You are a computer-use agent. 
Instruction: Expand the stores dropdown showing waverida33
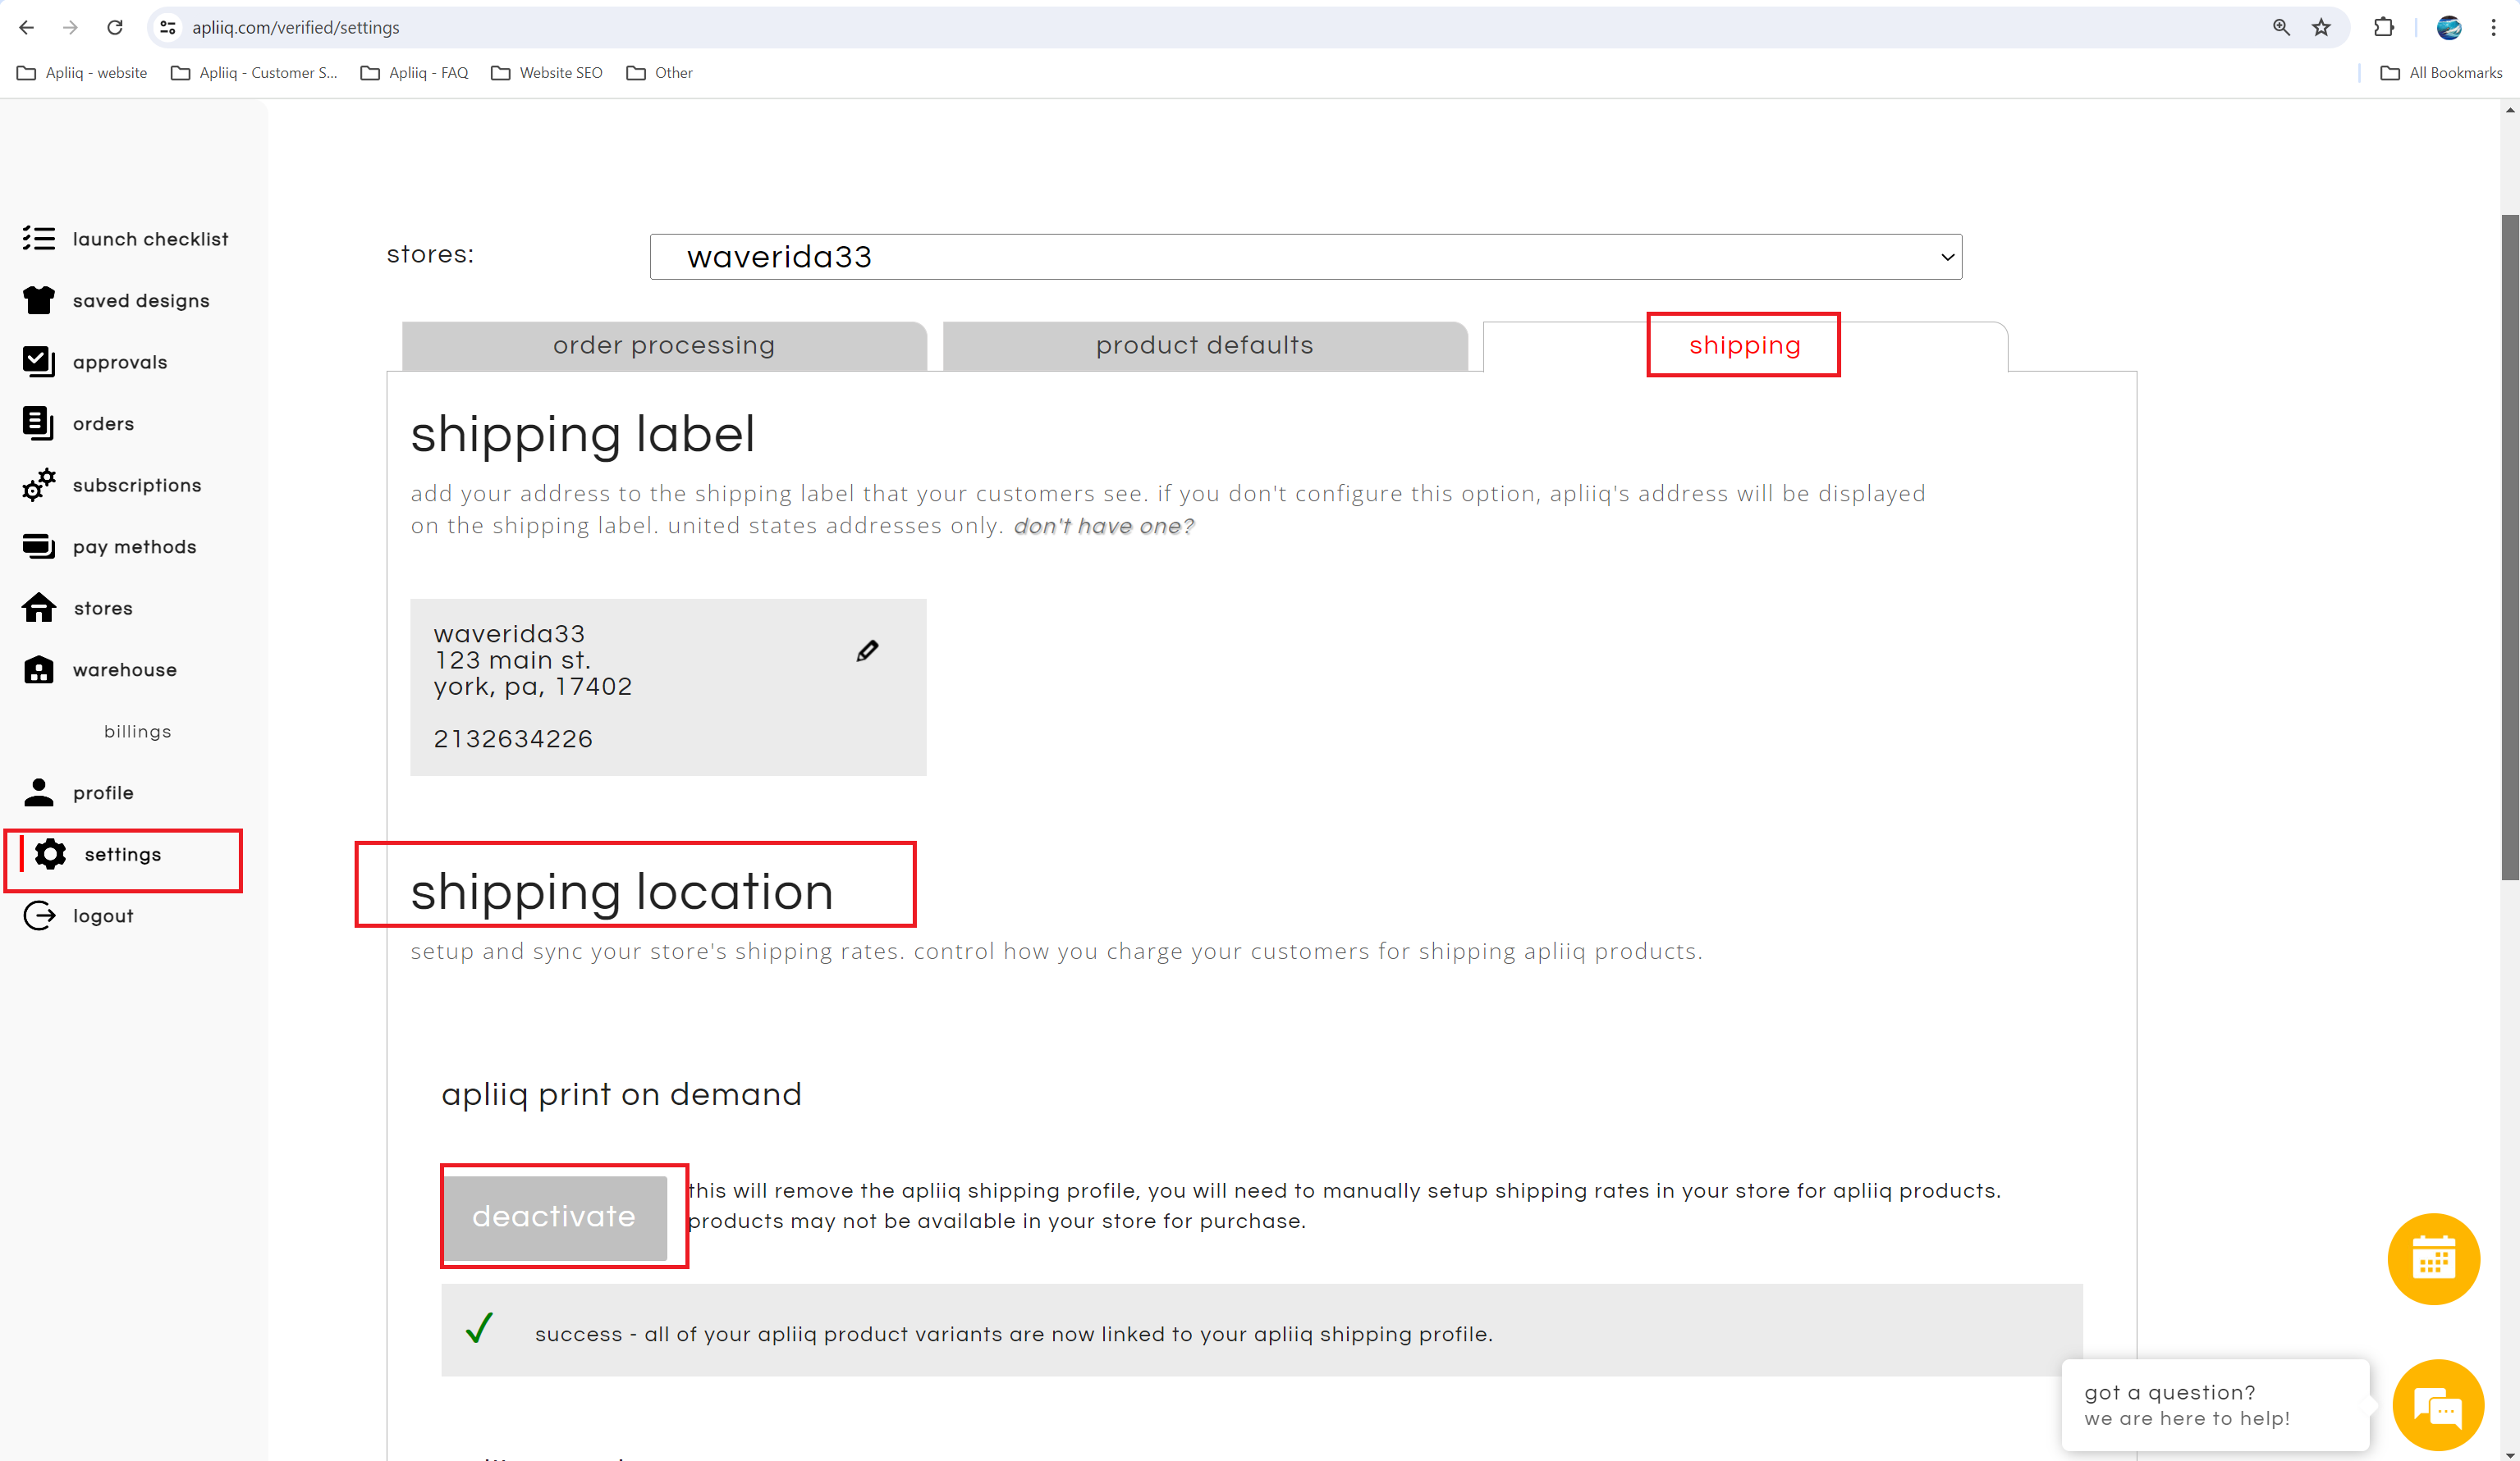pyautogui.click(x=1305, y=257)
